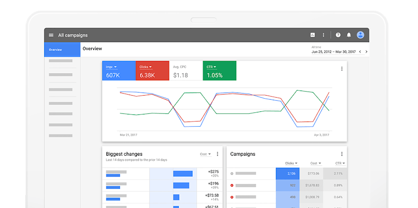The width and height of the screenshot is (418, 208).
Task: Open the hamburger navigation menu
Action: (x=51, y=35)
